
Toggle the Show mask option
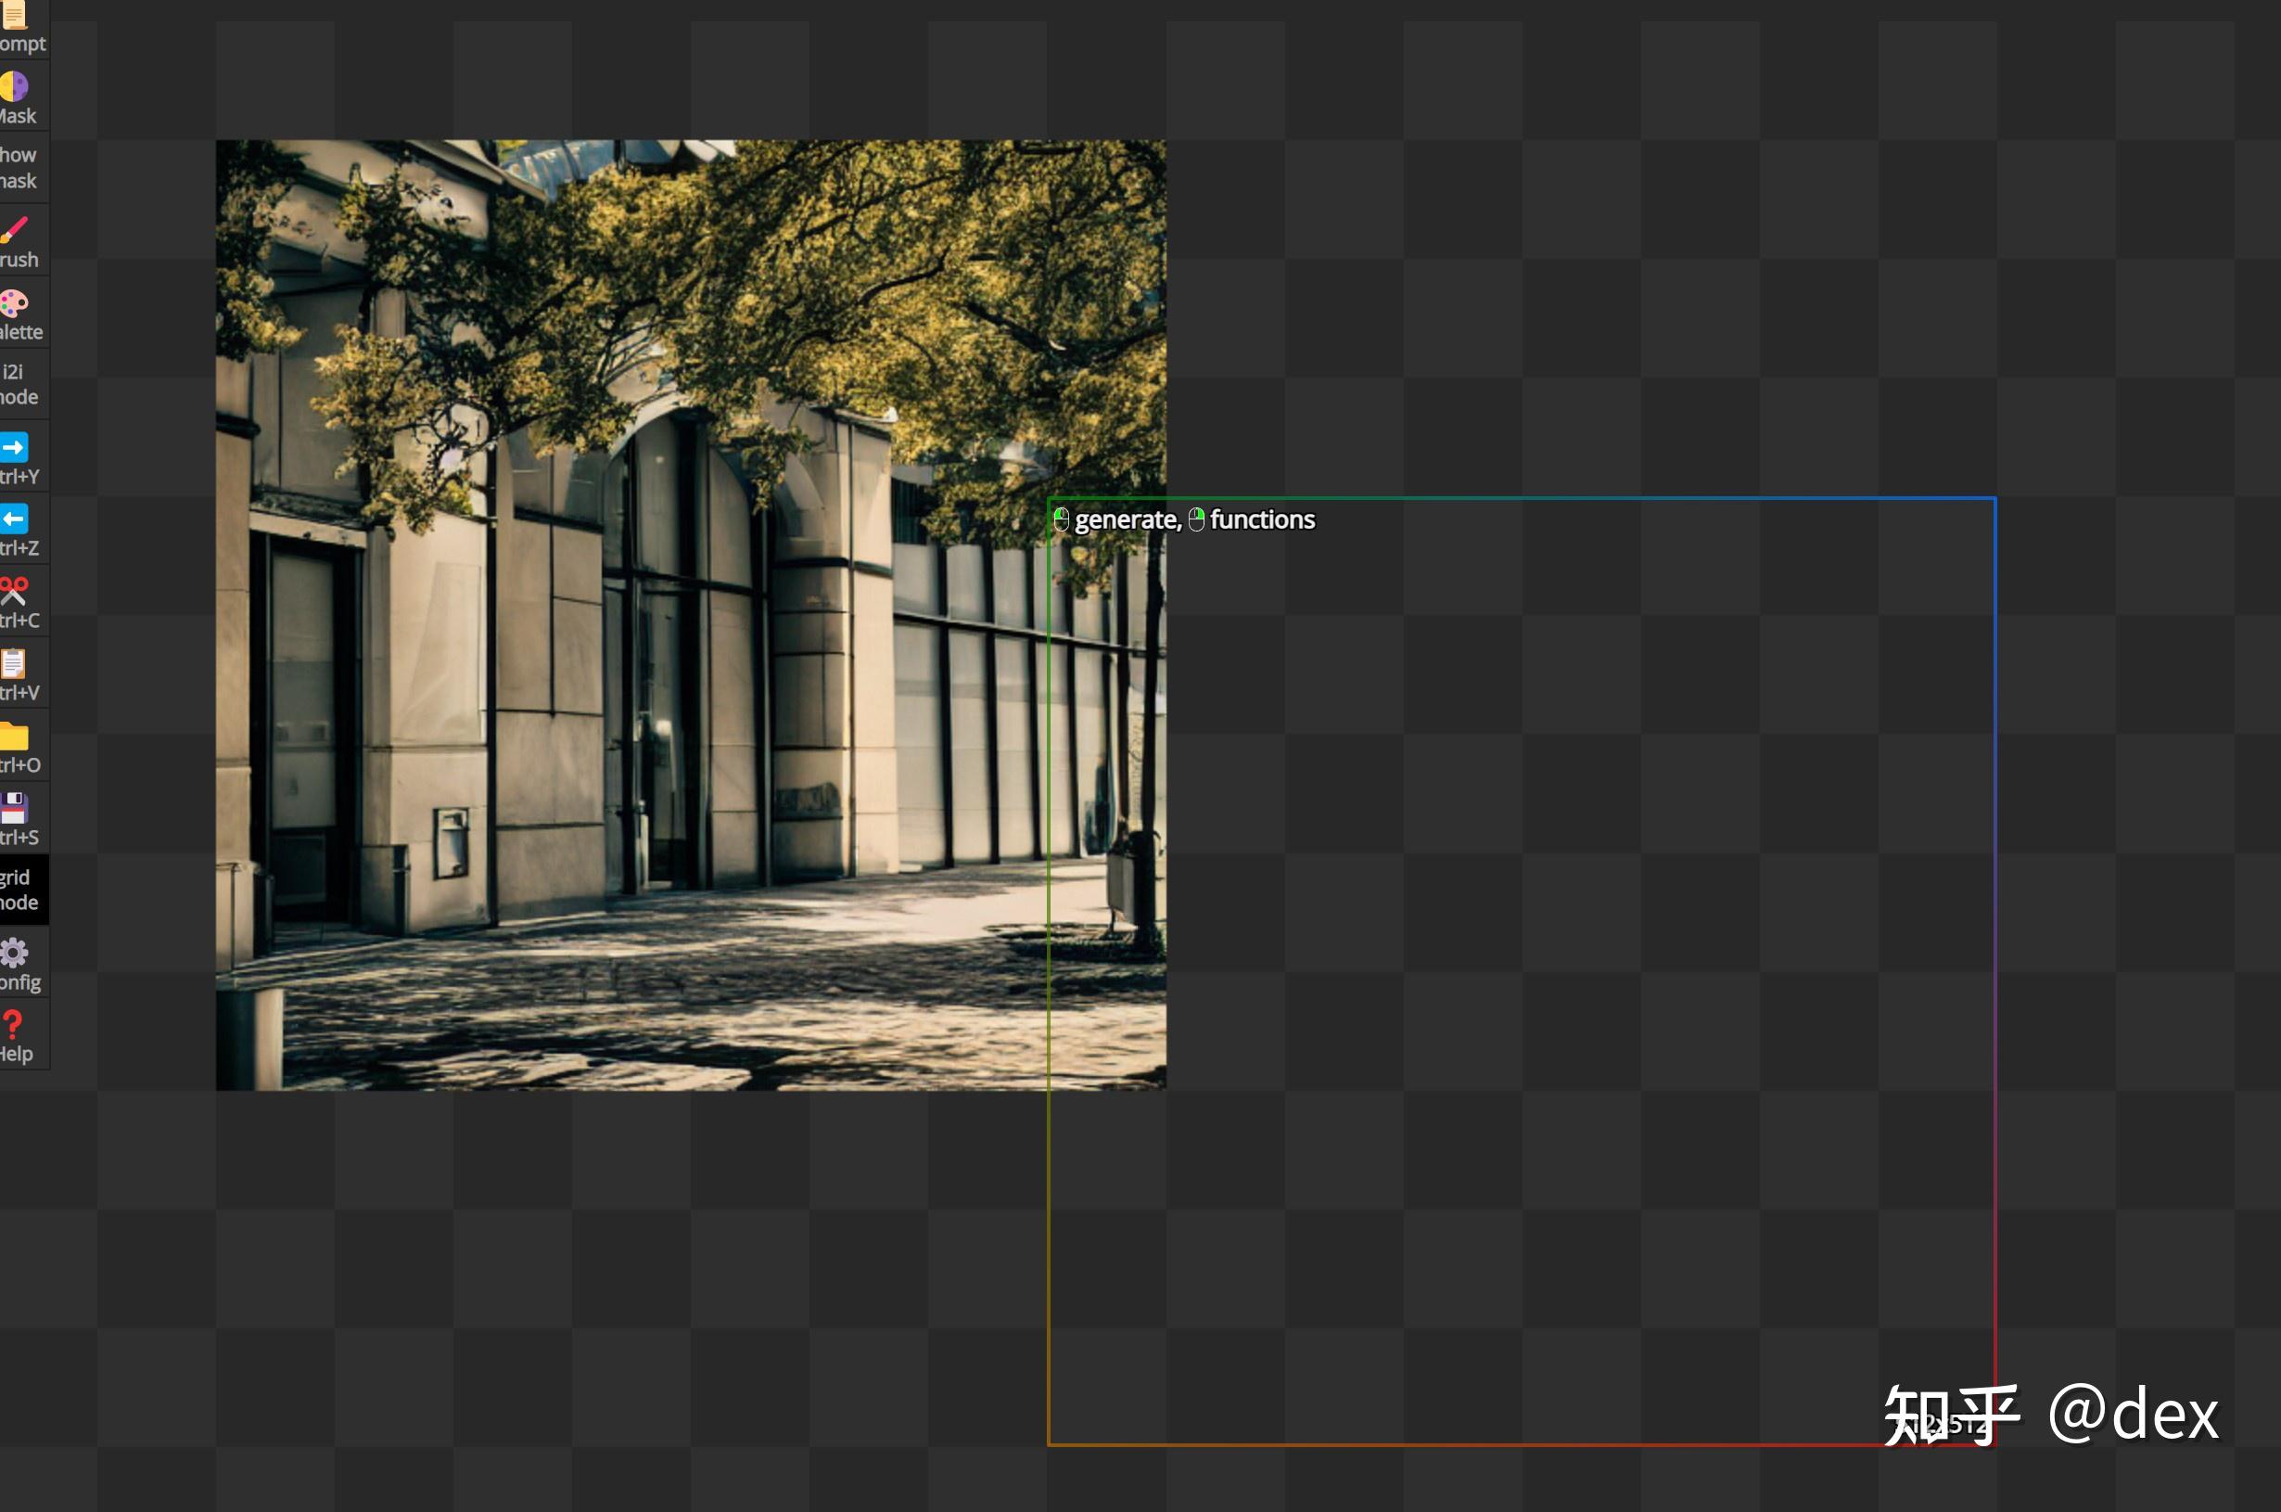(18, 168)
